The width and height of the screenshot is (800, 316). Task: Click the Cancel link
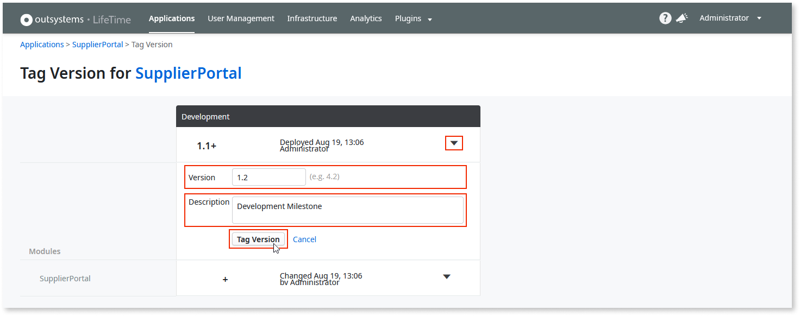(x=304, y=239)
